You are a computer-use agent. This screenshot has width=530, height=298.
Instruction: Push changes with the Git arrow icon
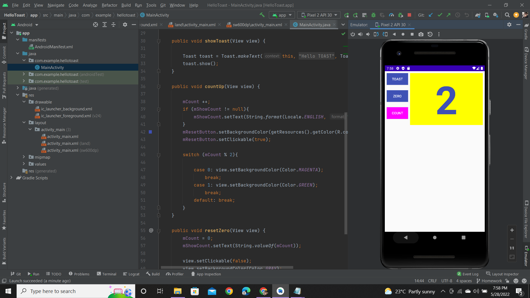(449, 15)
